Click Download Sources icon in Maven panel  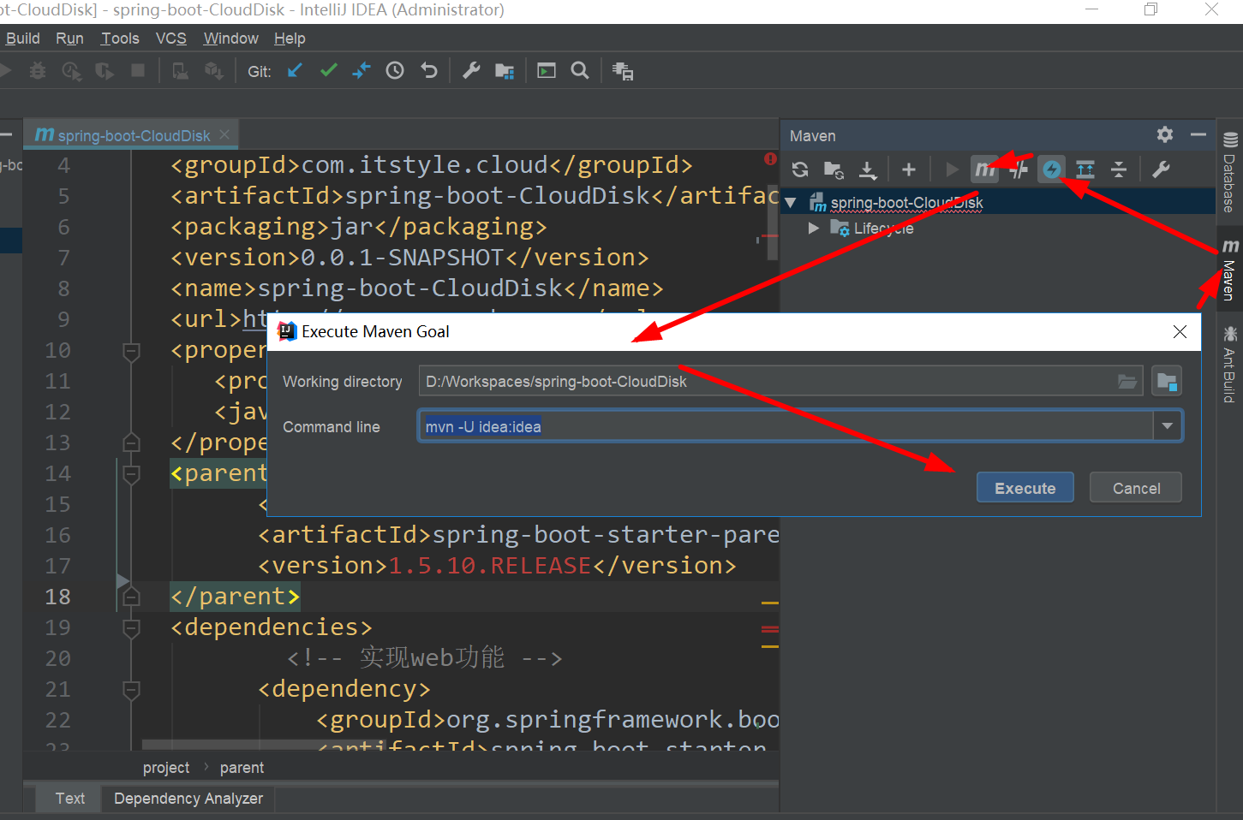[868, 169]
